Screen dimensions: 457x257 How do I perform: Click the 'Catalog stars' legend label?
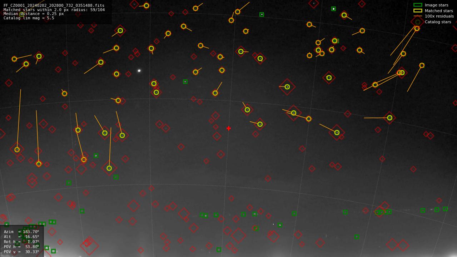coord(438,22)
